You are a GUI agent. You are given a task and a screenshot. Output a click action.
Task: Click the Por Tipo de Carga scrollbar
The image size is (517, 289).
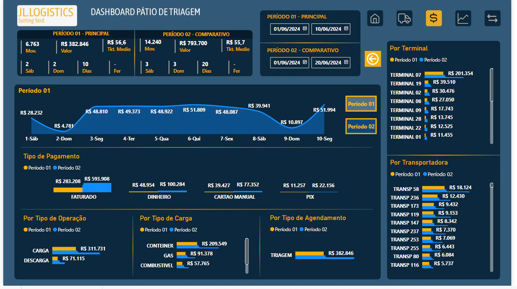point(247,251)
